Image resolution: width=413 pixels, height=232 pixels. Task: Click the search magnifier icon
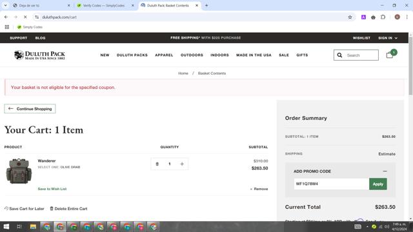(x=339, y=55)
